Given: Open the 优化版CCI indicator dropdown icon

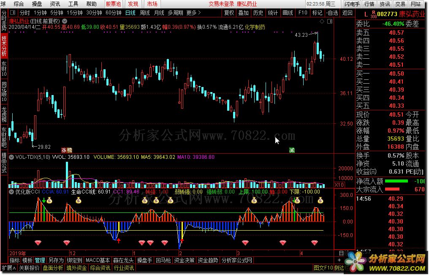Looking at the screenshot, I should (x=11, y=192).
